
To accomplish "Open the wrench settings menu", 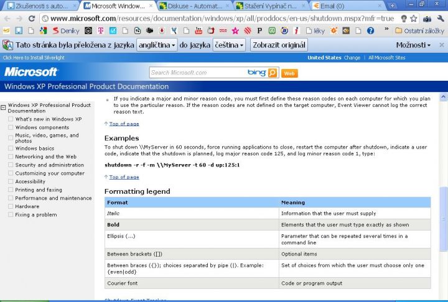I will click(x=441, y=19).
